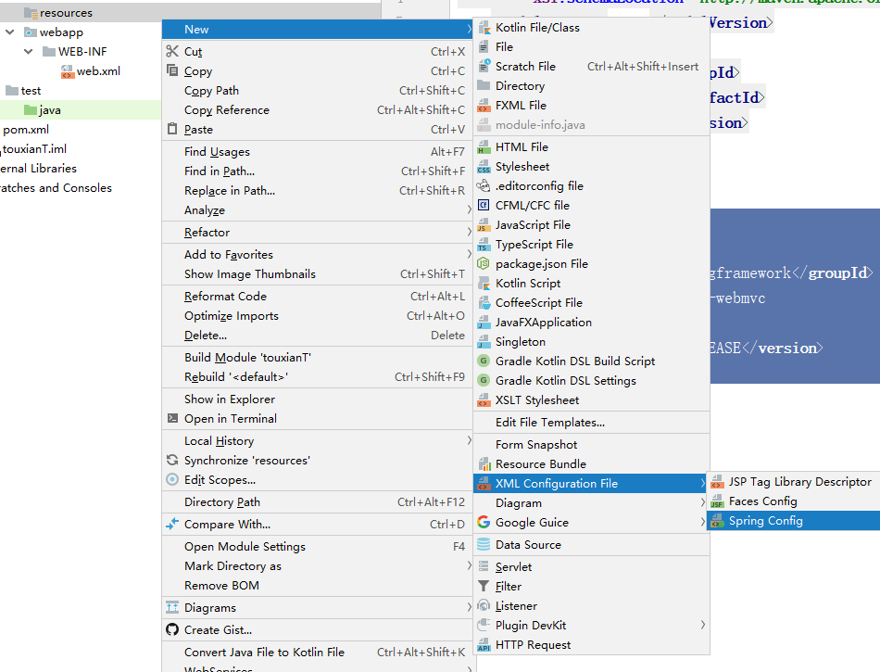Expand the Mark Directory as submenu arrow

tap(469, 566)
